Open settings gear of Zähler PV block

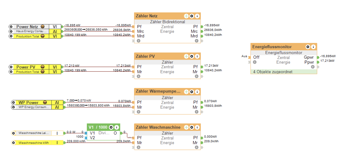point(192,56)
